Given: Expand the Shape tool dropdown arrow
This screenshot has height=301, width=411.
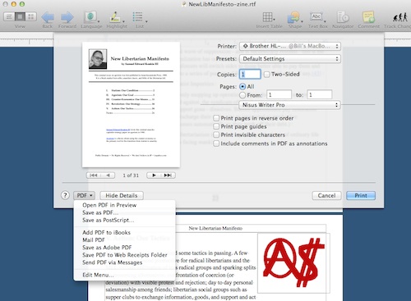Looking at the screenshot, I should (302, 21).
